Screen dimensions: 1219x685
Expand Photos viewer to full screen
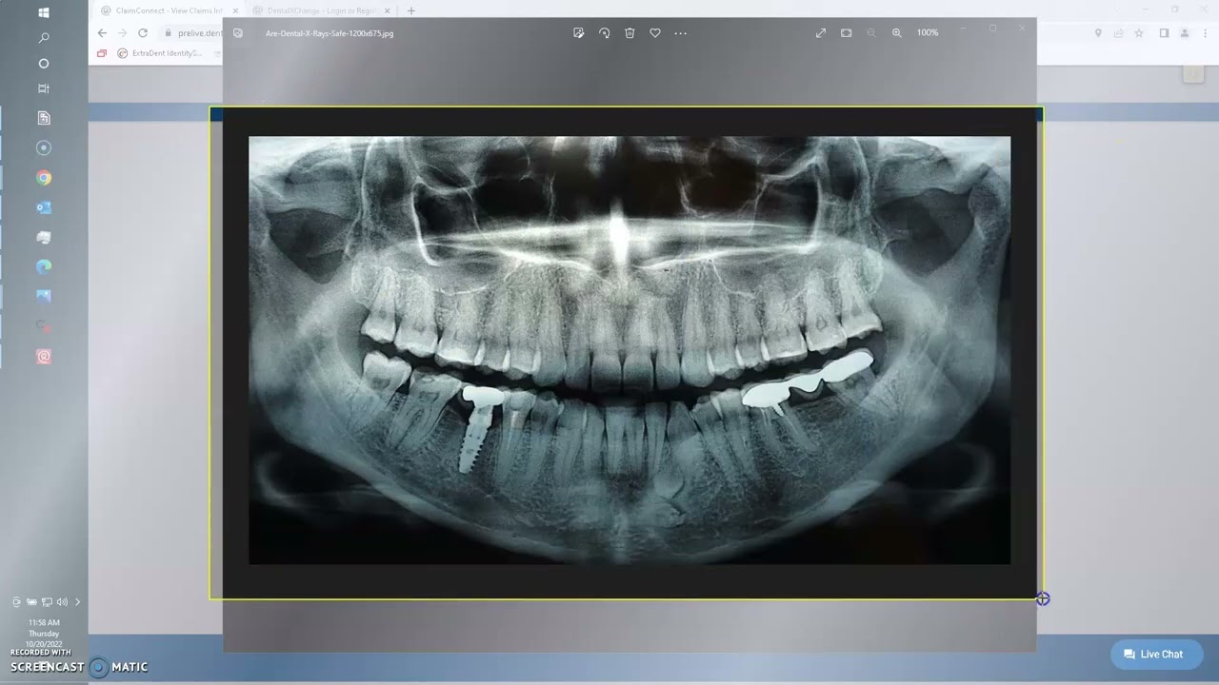[821, 32]
